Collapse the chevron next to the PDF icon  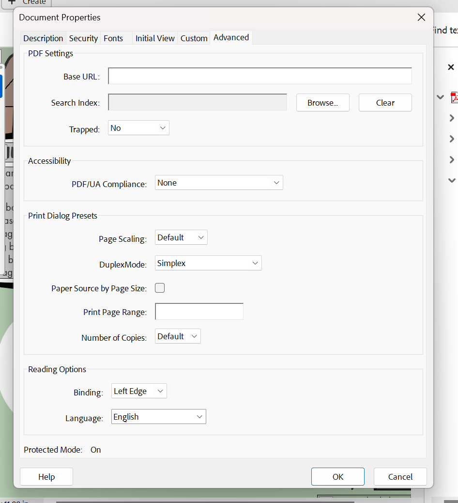[x=440, y=97]
